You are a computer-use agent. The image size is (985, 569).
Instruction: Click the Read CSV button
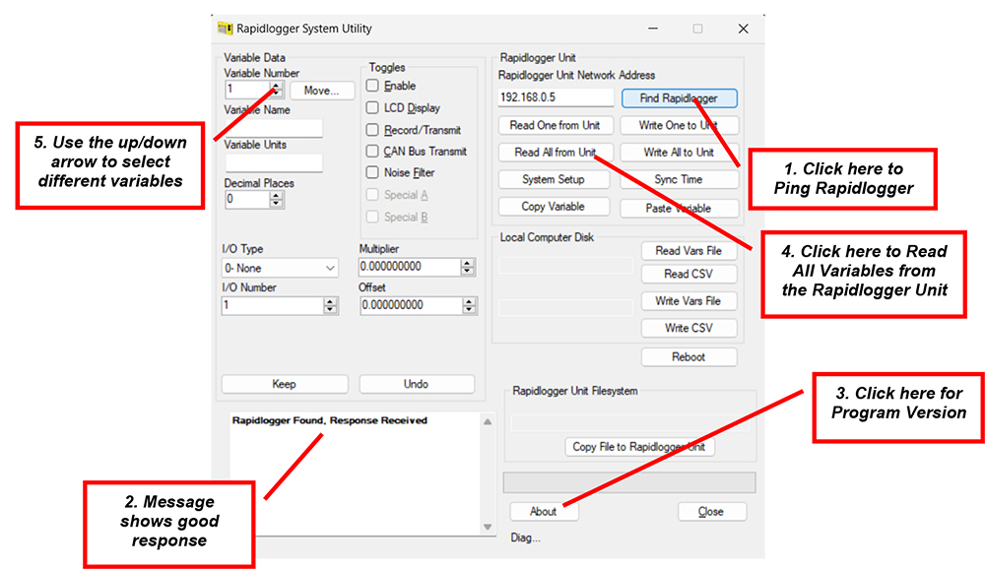pyautogui.click(x=689, y=274)
